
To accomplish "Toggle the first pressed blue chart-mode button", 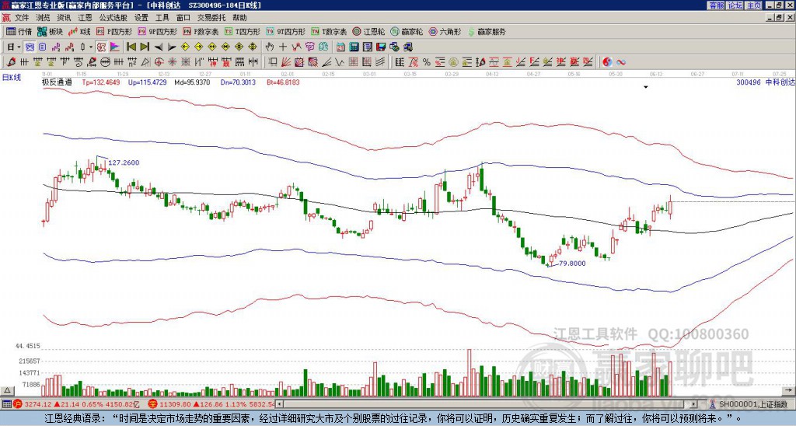I will coord(30,47).
